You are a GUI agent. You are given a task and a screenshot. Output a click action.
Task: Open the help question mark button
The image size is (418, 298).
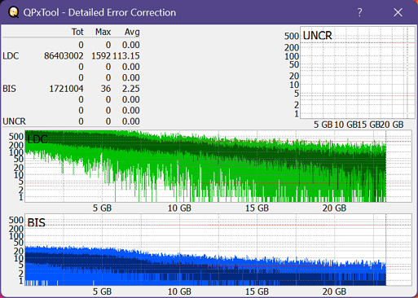(359, 12)
